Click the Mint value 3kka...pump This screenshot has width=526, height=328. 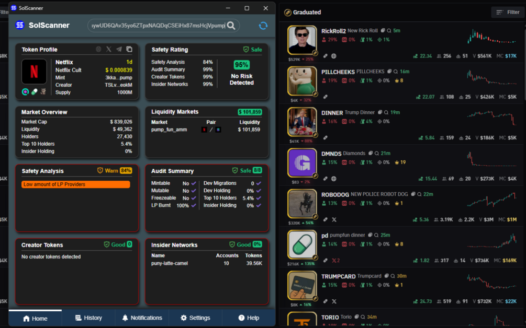click(119, 77)
